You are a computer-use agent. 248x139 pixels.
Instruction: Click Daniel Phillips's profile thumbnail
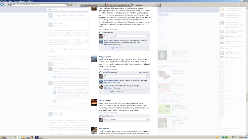tap(94, 102)
